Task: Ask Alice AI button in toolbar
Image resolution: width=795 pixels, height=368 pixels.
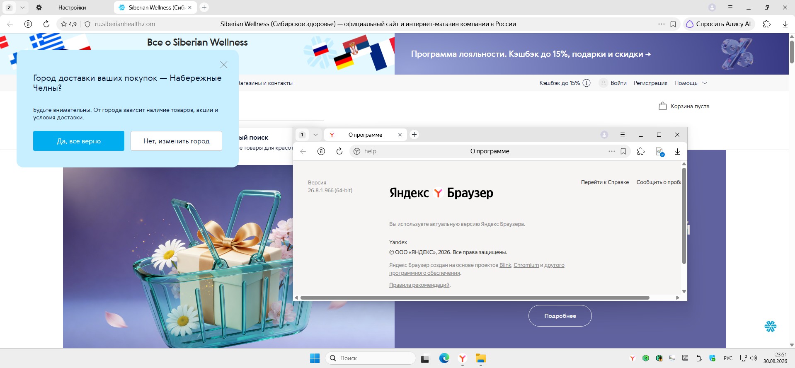Action: [719, 24]
